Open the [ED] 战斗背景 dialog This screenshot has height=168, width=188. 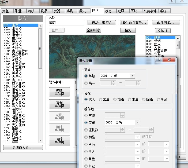[134, 23]
